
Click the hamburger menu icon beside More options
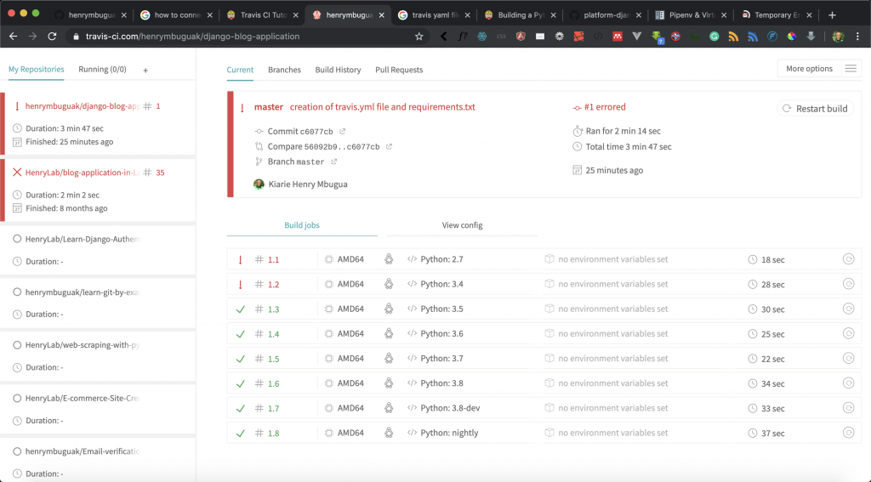[851, 69]
